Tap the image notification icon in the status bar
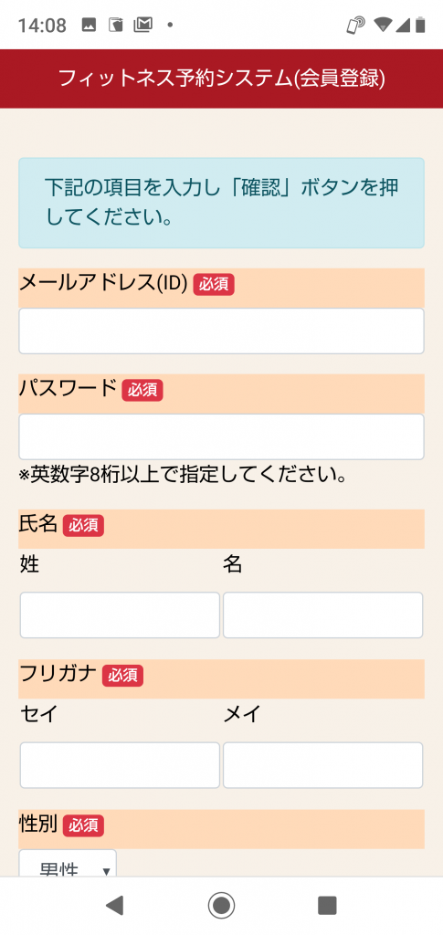Screen dimensions: 443x935 (89, 25)
